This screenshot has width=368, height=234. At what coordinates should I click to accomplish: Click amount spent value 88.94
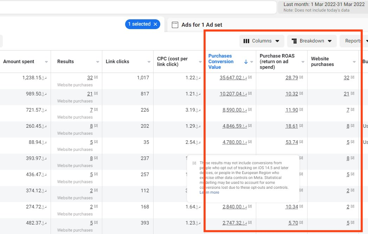pyautogui.click(x=38, y=142)
